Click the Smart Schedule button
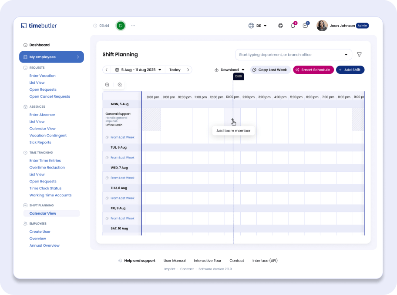397x295 pixels. tap(313, 70)
